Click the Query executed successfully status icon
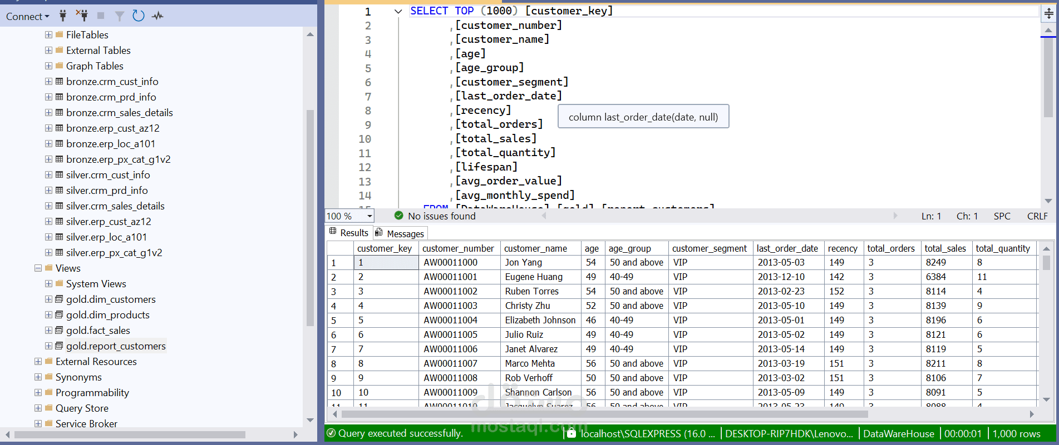Image resolution: width=1059 pixels, height=445 pixels. pyautogui.click(x=331, y=433)
